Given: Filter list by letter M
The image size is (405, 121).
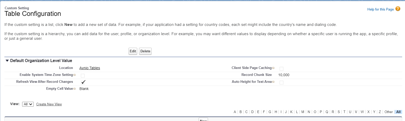Looking at the screenshot, I should tap(303, 112).
